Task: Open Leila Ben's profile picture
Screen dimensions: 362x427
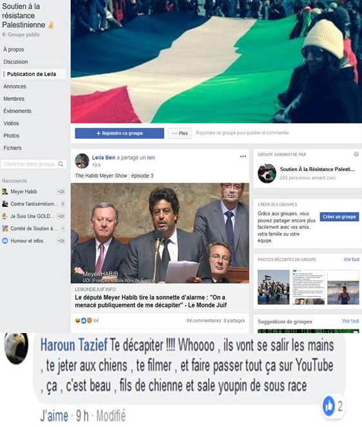Action: 82,161
